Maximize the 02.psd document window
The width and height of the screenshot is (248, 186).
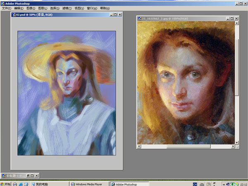115,15
